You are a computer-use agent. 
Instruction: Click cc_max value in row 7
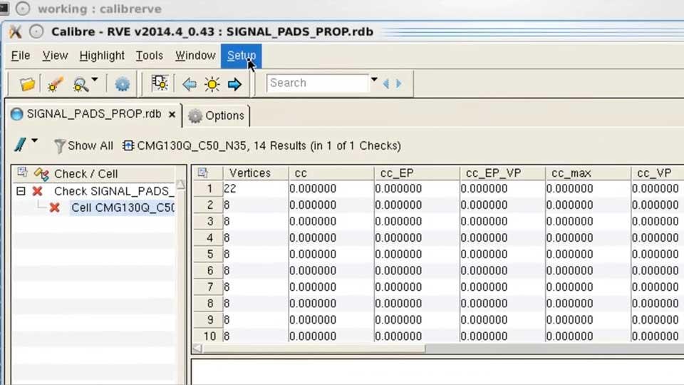tap(569, 287)
